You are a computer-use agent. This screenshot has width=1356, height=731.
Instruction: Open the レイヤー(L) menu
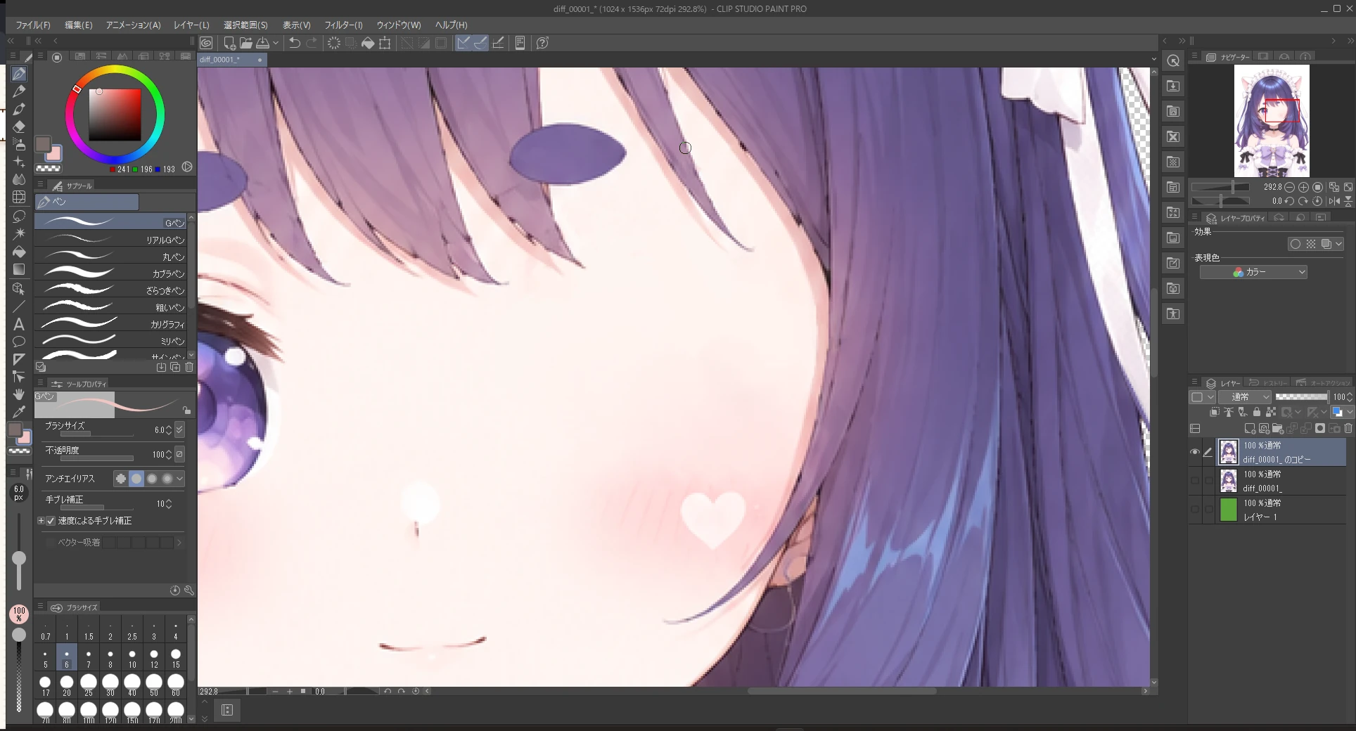(191, 25)
